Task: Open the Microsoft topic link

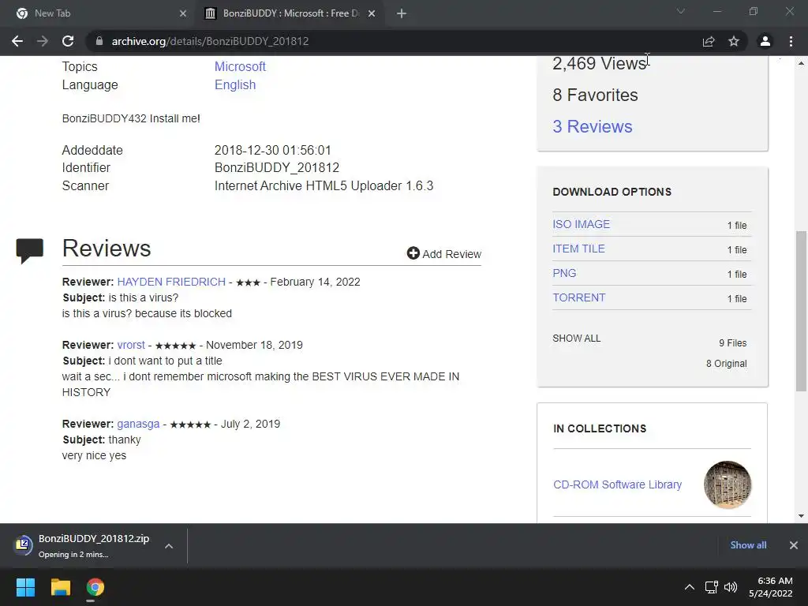Action: [x=240, y=66]
